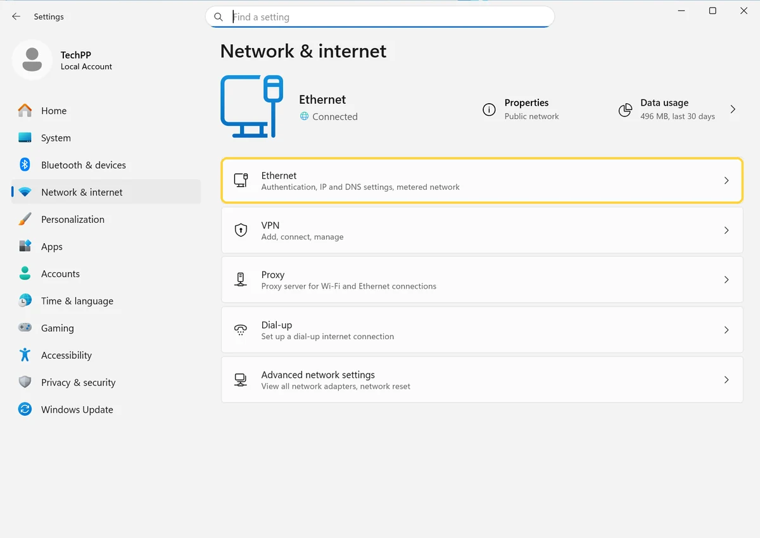Close the Settings window

point(744,11)
